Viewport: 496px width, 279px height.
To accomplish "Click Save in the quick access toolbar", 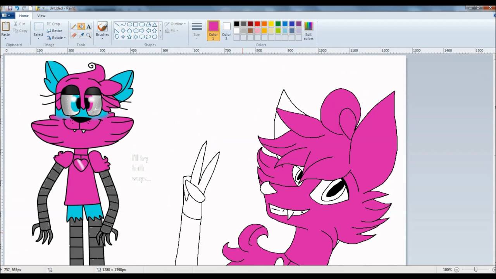I will [x=10, y=8].
